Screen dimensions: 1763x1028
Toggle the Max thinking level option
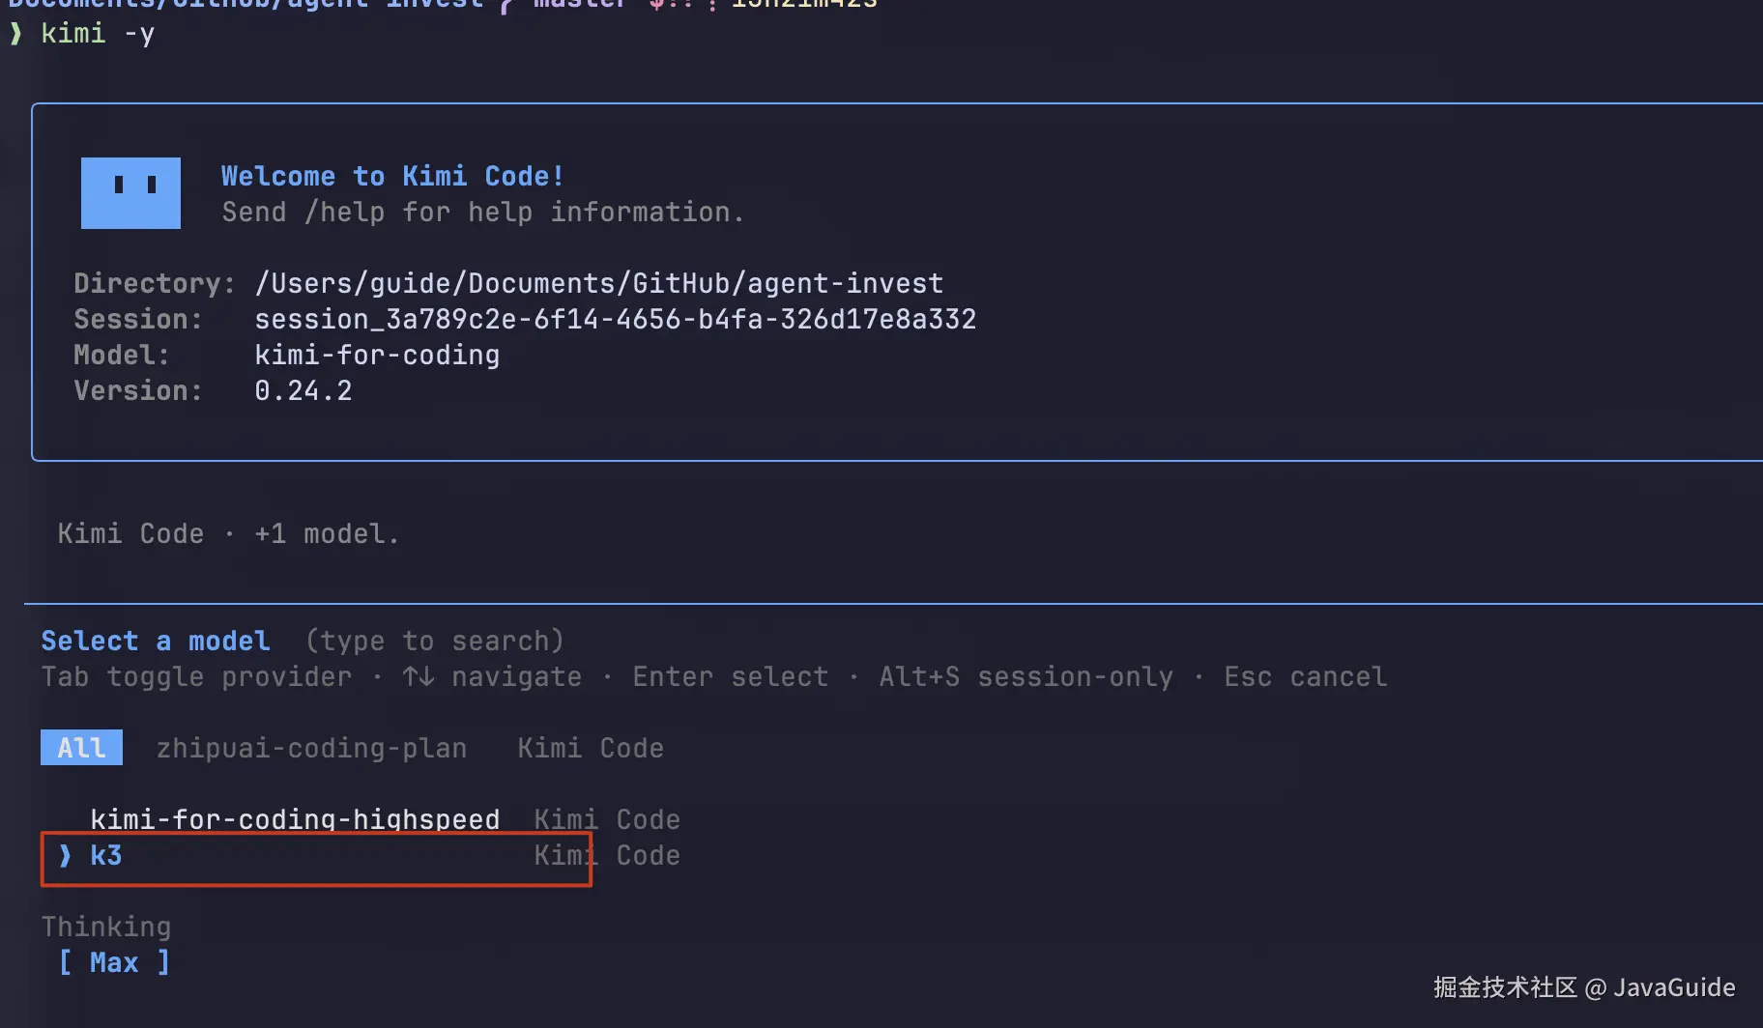[x=114, y=962]
